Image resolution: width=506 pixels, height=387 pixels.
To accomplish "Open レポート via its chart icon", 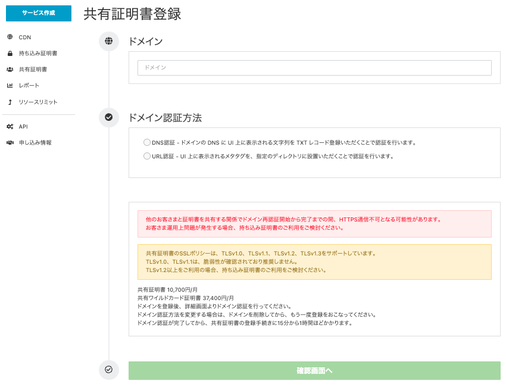I will pos(10,84).
